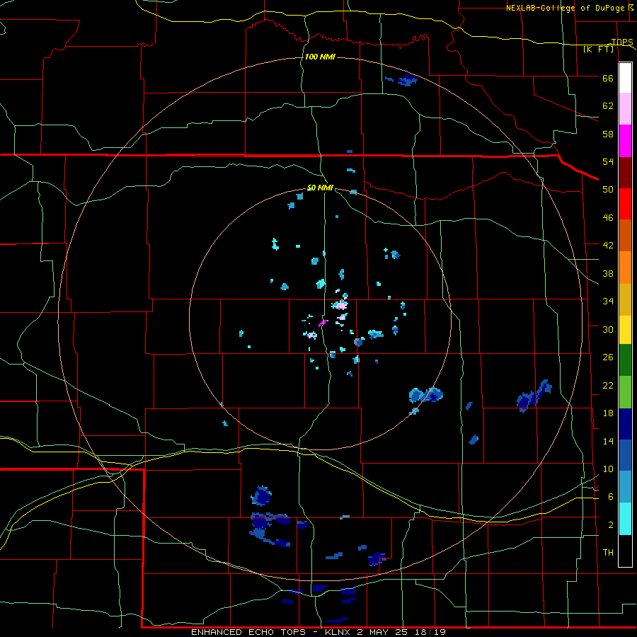The height and width of the screenshot is (637, 637).
Task: Click the NEXLAB-College of DuPage label
Action: tap(567, 8)
